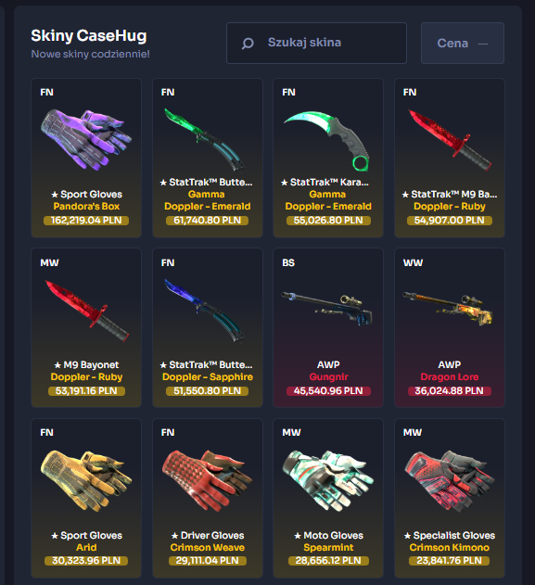Select the Butterfly Doppler Sapphire knife image
Viewport: 535px width, 585px height.
pos(204,311)
